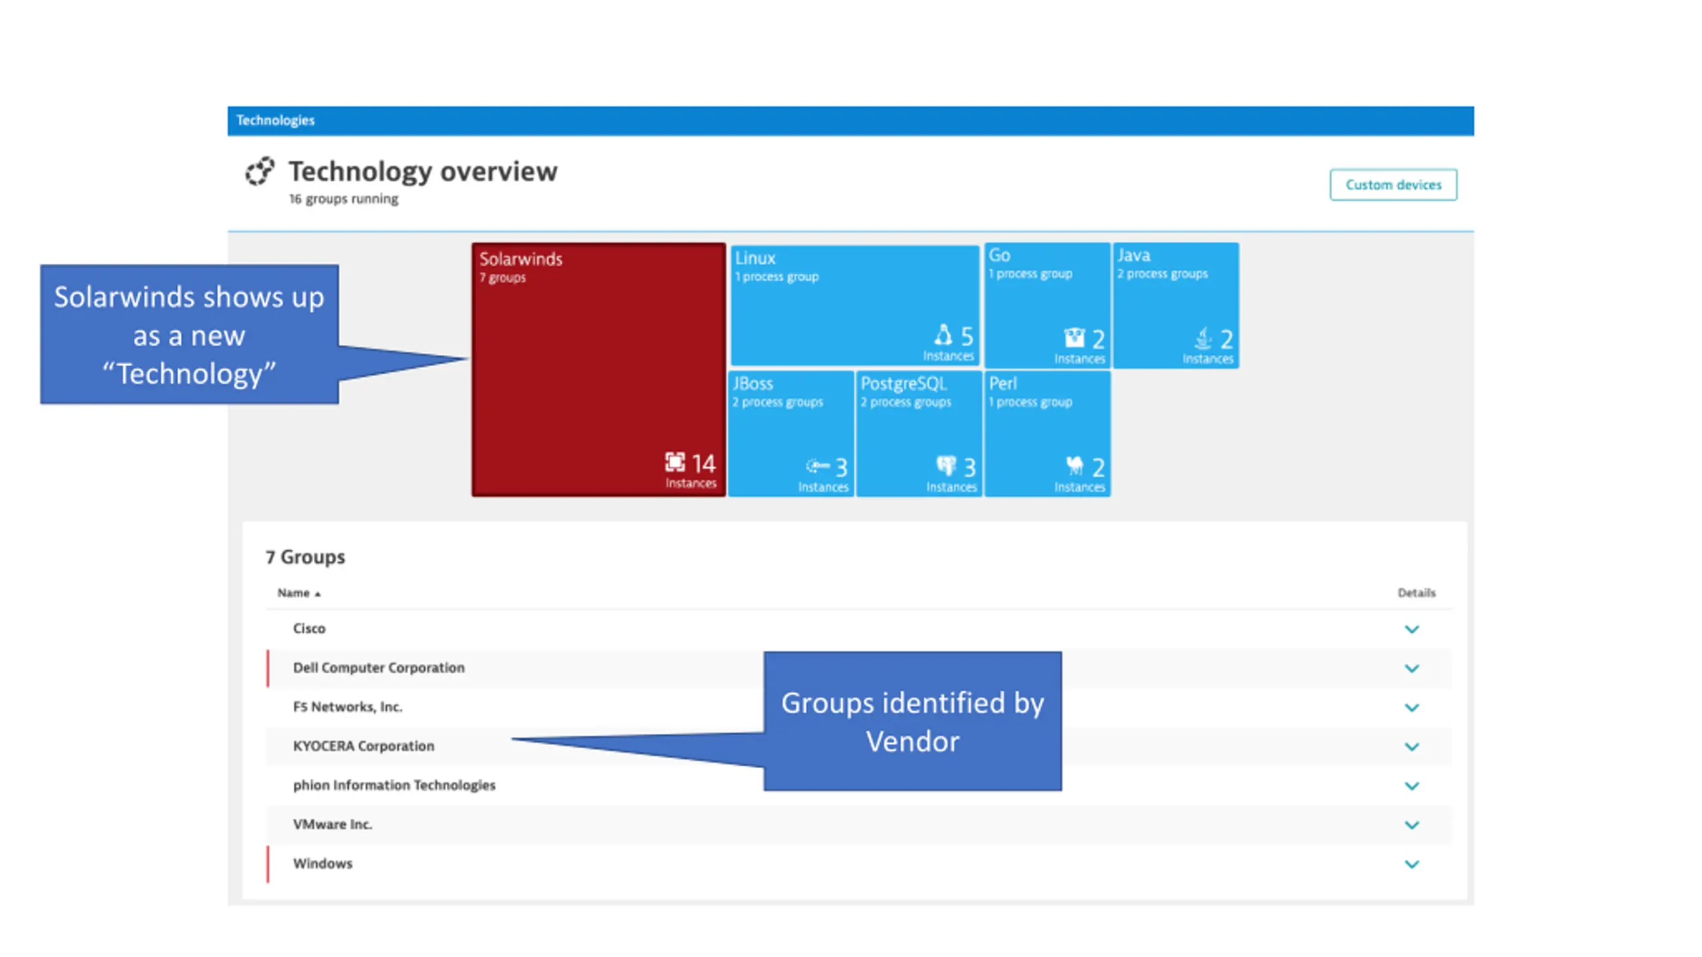Click the Solarwinds instances icon

point(674,462)
